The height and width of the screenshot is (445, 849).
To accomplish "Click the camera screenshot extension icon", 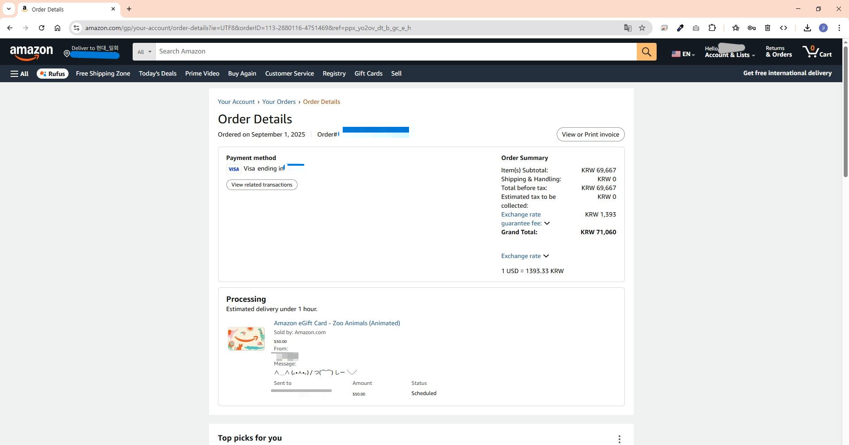I will 696,28.
